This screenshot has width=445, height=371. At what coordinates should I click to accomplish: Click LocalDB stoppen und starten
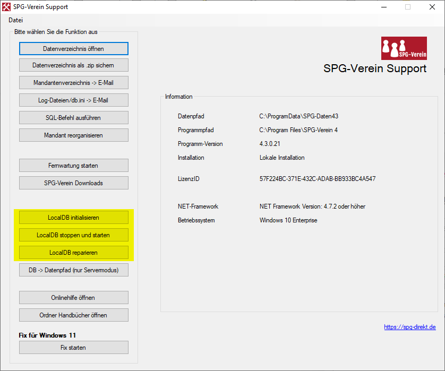point(73,235)
